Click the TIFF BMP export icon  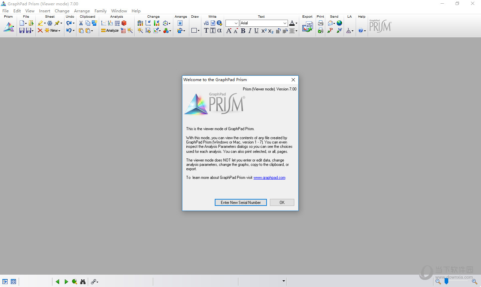307,27
